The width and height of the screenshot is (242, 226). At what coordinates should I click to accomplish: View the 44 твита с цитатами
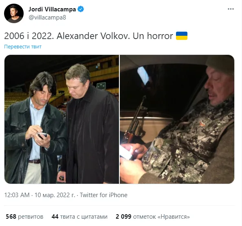pyautogui.click(x=79, y=217)
